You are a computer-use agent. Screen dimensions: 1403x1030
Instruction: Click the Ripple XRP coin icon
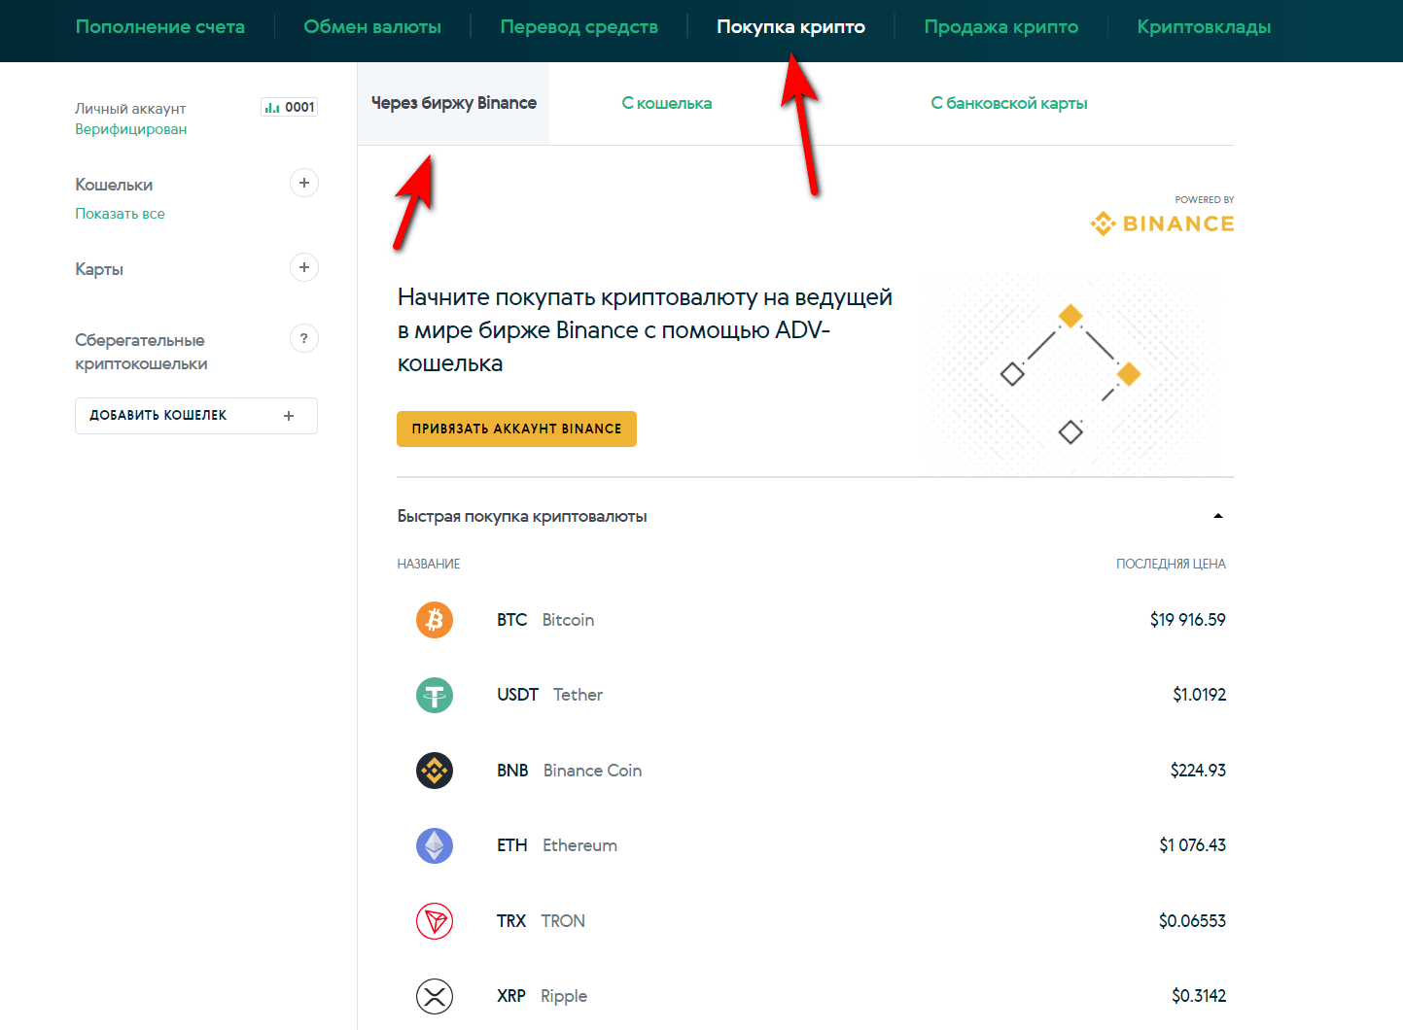tap(435, 996)
